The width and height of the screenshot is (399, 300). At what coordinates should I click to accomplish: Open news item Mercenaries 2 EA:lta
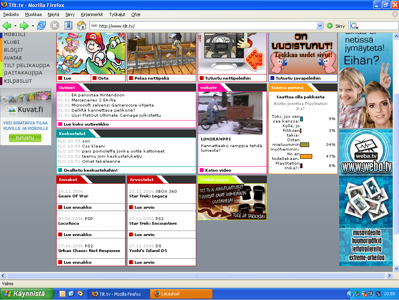click(x=93, y=100)
